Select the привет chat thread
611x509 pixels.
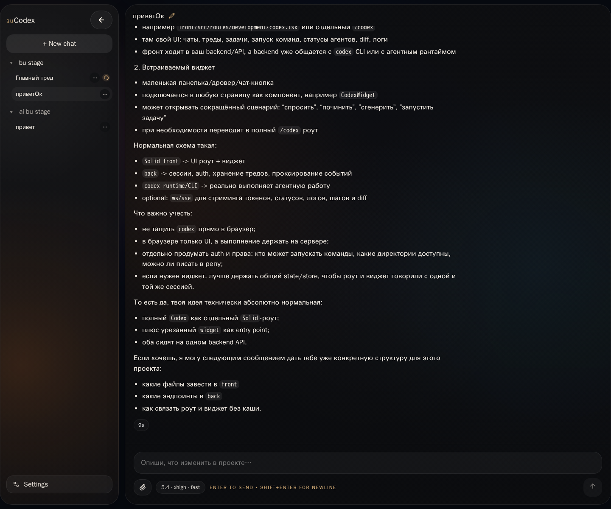pos(25,127)
